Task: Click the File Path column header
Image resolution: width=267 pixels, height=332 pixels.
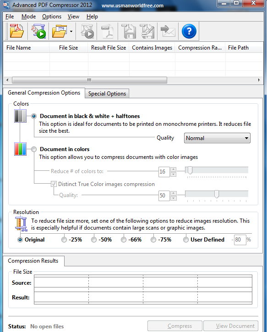Action: click(244, 48)
